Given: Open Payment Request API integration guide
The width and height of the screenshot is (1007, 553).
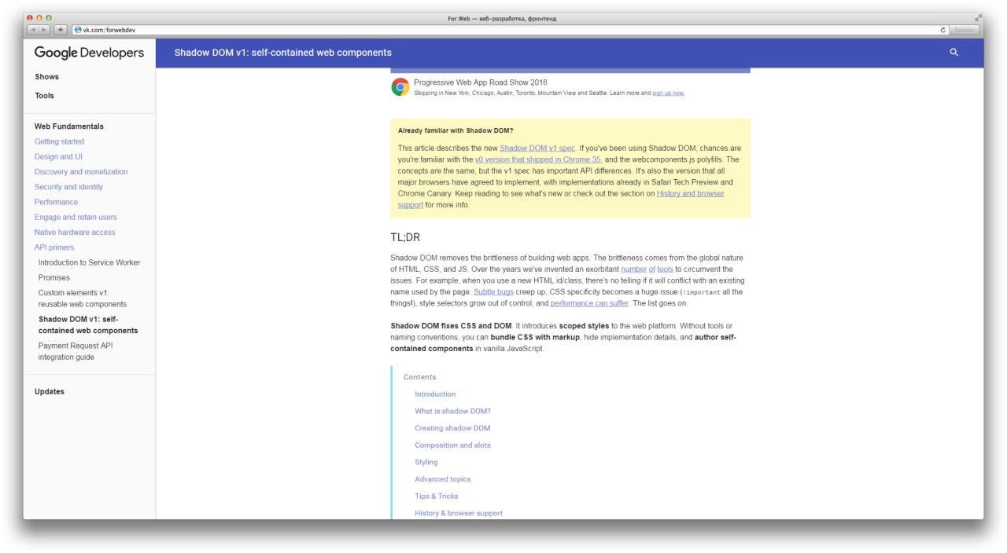Looking at the screenshot, I should click(x=77, y=352).
